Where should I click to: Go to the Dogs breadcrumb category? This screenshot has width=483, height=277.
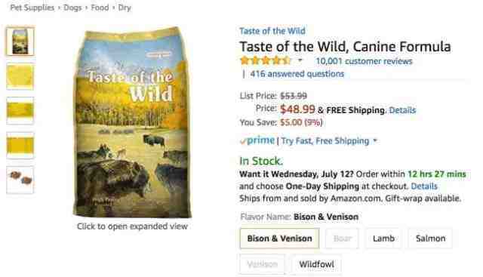coord(72,8)
